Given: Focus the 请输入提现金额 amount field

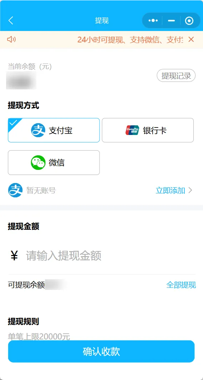Looking at the screenshot, I should [102, 256].
